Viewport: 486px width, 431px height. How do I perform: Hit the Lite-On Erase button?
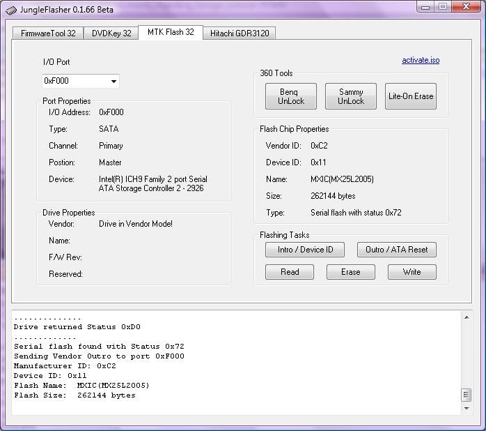pyautogui.click(x=411, y=96)
